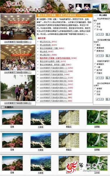Open the conference hall photo 图片回放[一]
The height and width of the screenshot is (176, 110).
click(x=18, y=27)
